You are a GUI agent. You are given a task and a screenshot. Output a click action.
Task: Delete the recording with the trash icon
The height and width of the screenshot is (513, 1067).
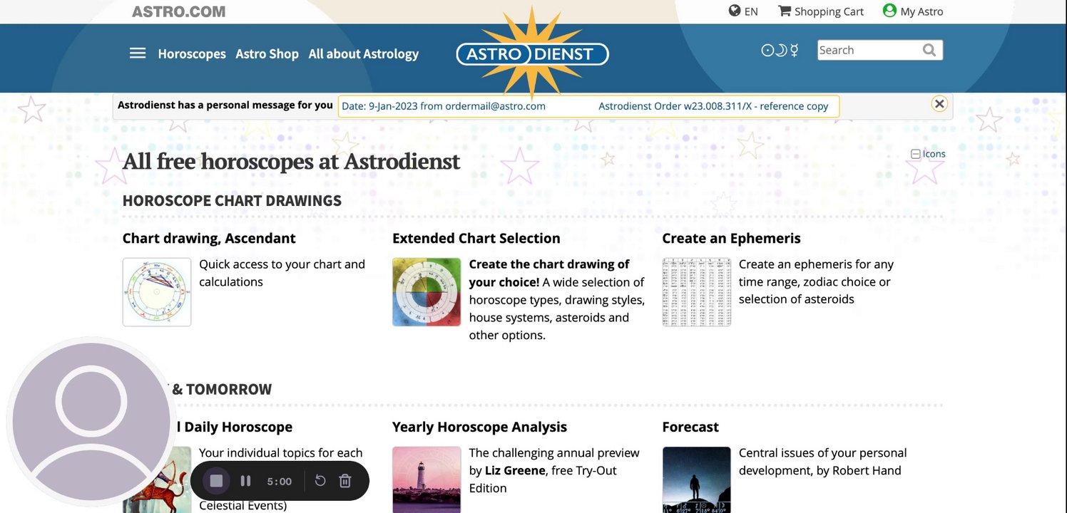pos(345,481)
